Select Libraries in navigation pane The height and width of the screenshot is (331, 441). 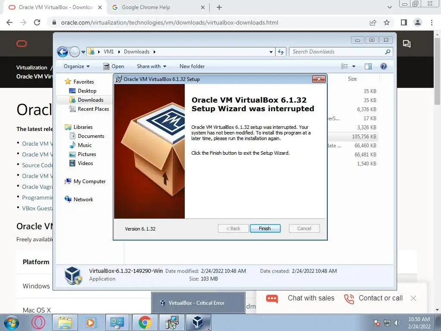click(x=83, y=127)
